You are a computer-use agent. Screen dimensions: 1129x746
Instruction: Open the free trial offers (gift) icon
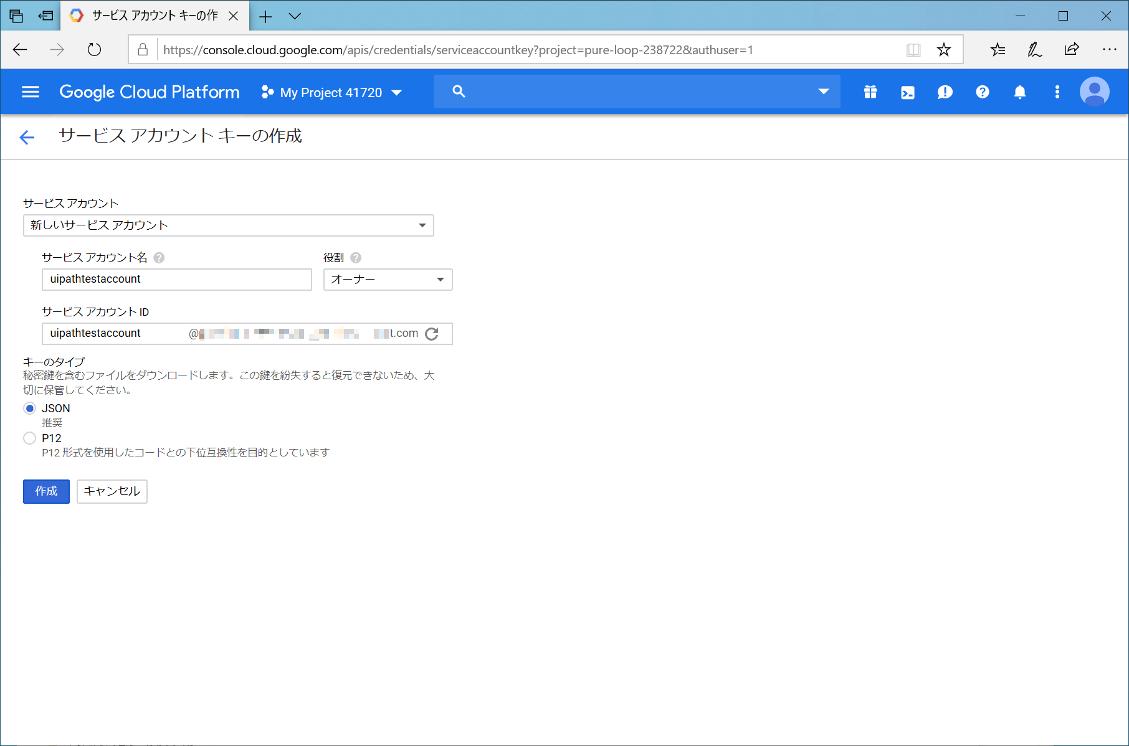pyautogui.click(x=870, y=92)
